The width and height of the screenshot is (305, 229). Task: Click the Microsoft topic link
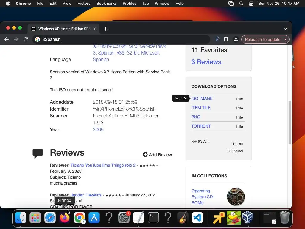click(150, 53)
